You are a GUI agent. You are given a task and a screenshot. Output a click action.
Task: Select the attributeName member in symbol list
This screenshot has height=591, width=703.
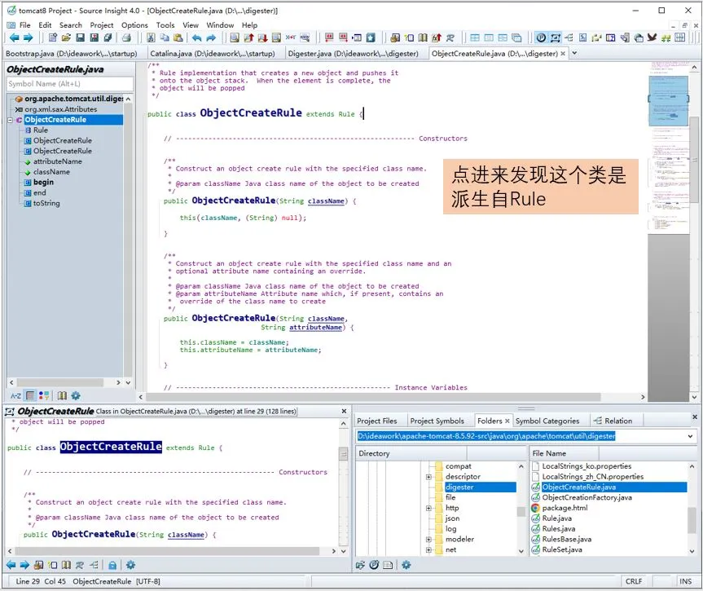58,161
